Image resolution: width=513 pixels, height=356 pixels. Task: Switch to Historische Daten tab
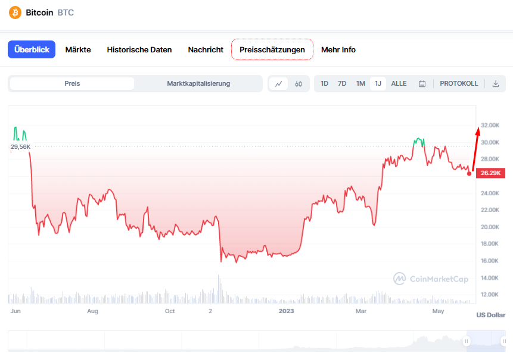tap(139, 49)
